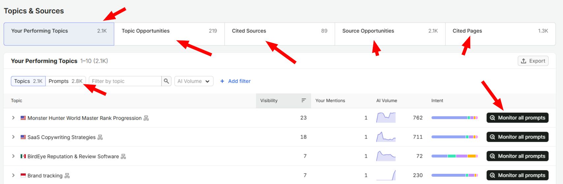Click hierarchy icon beside Brand tracking
Viewport: 563px width, 184px height.
pyautogui.click(x=67, y=175)
